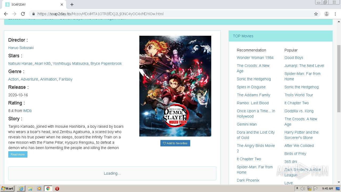The width and height of the screenshot is (341, 192).
Task: Open Once Upon a Time… in Hollywood
Action: tap(256, 114)
